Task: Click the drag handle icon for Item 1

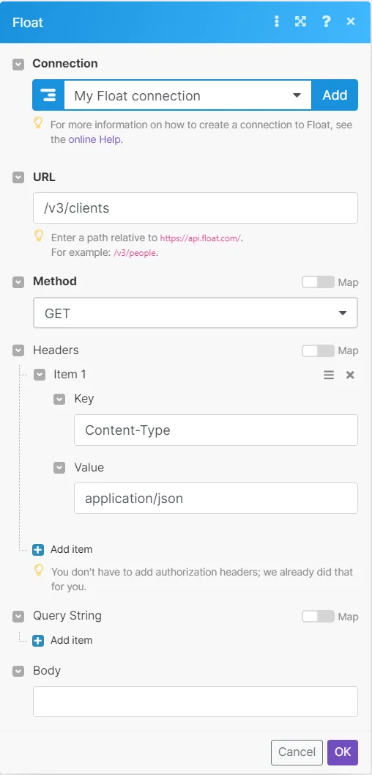Action: tap(329, 375)
